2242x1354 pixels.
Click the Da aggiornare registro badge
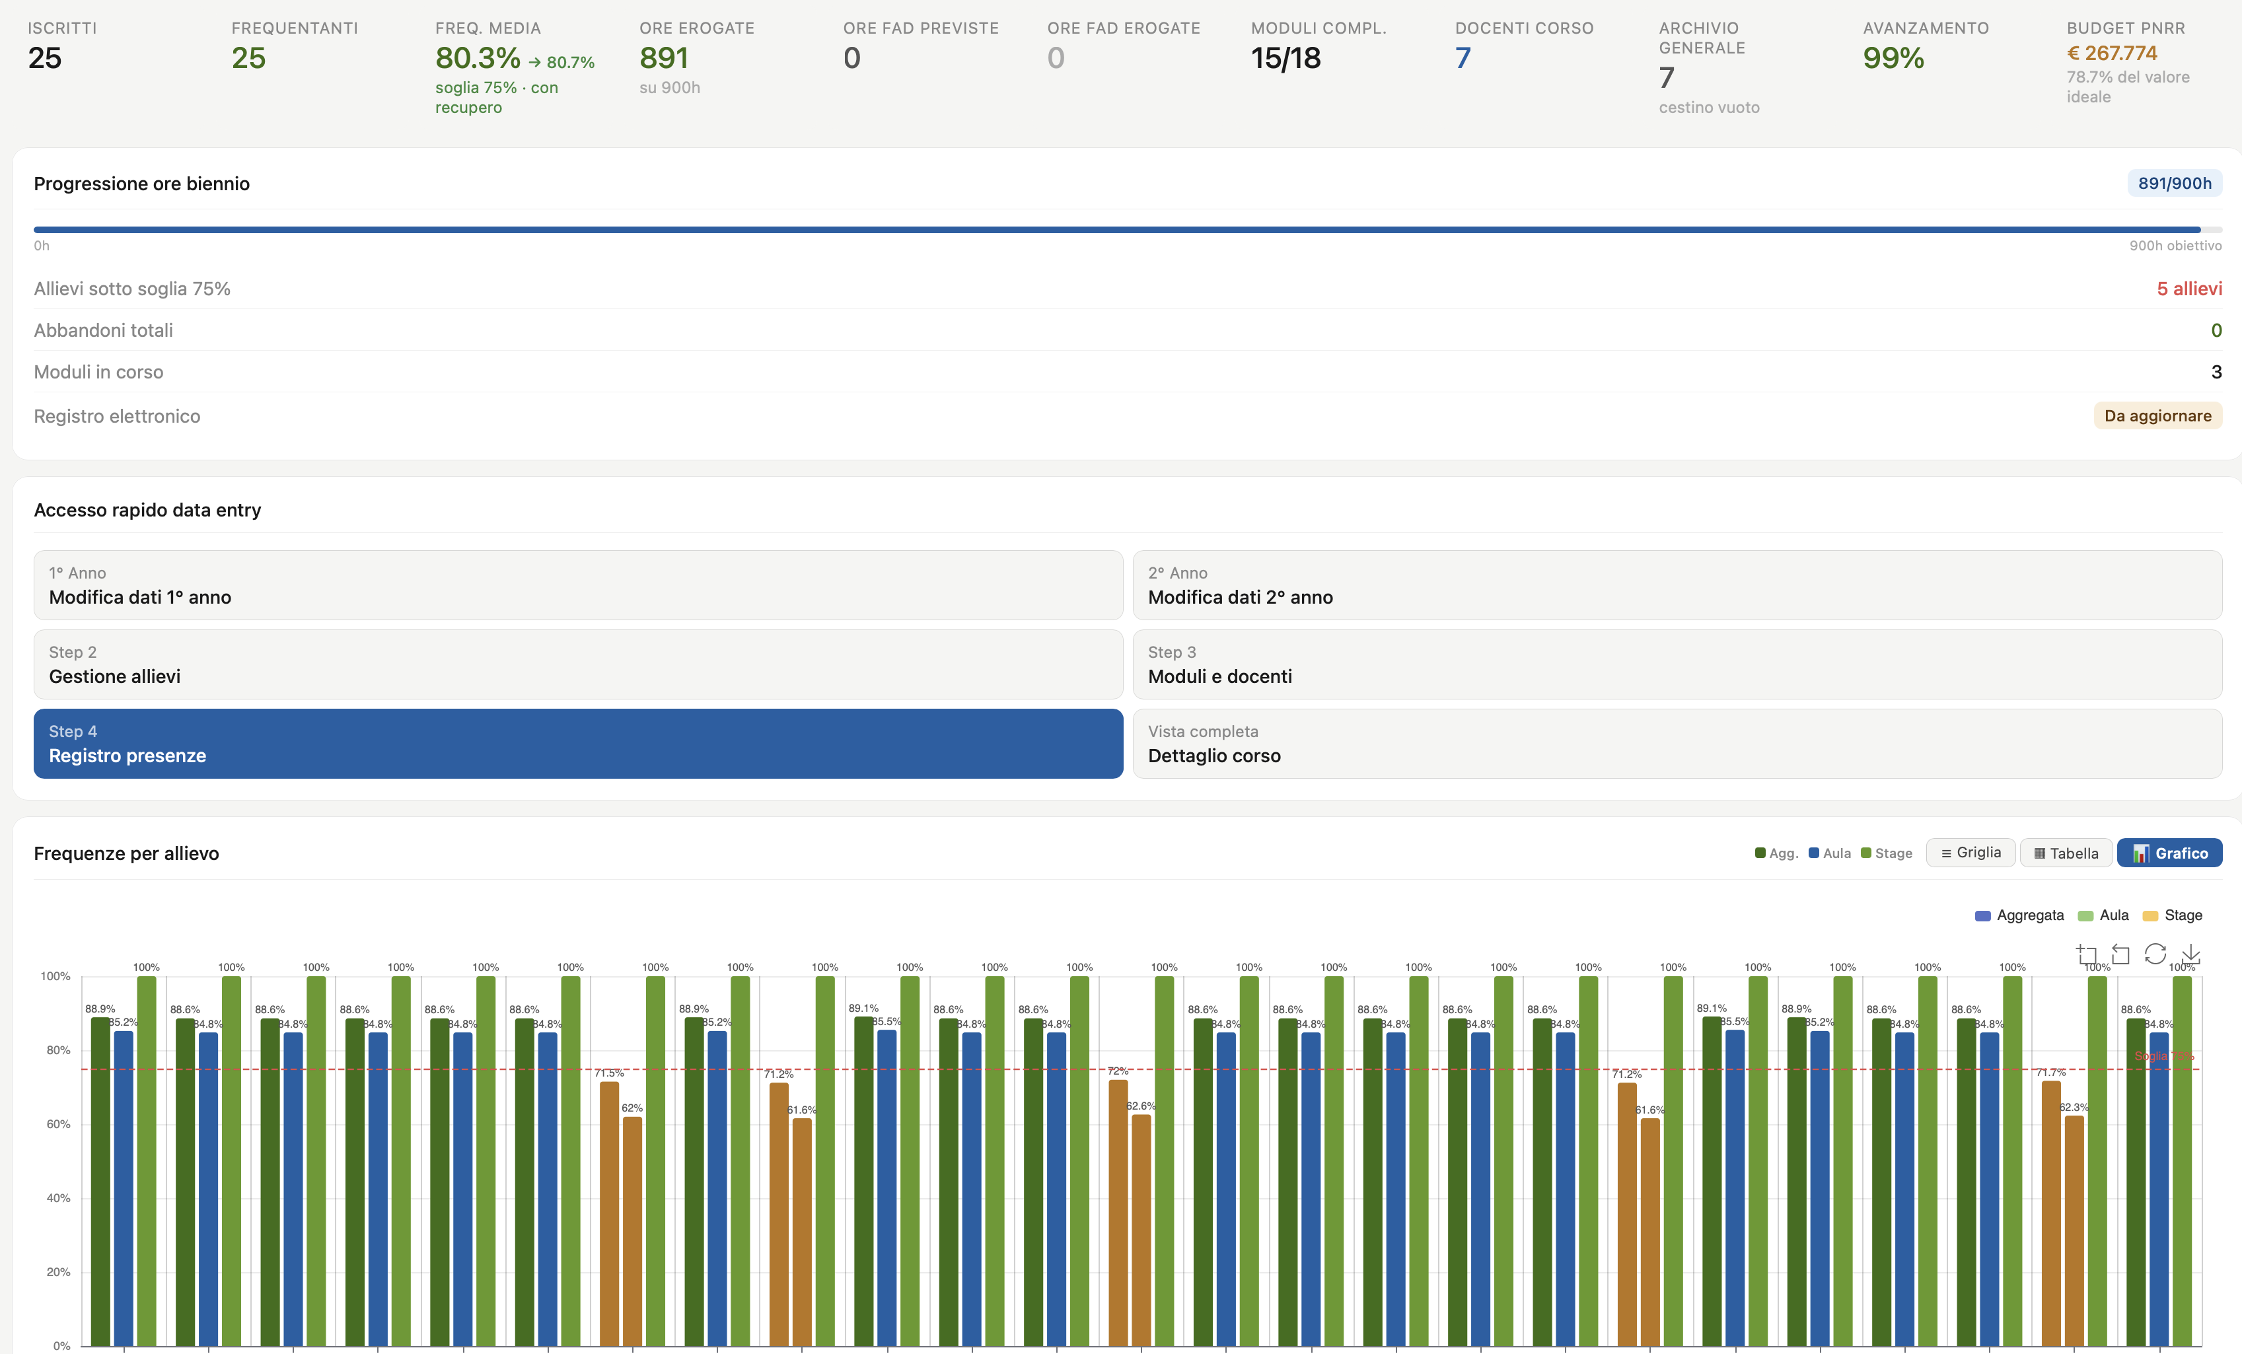click(2157, 416)
